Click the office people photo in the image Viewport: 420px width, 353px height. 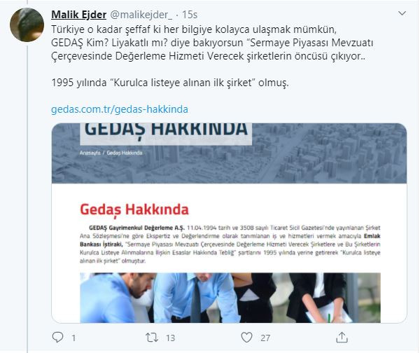pyautogui.click(x=230, y=298)
